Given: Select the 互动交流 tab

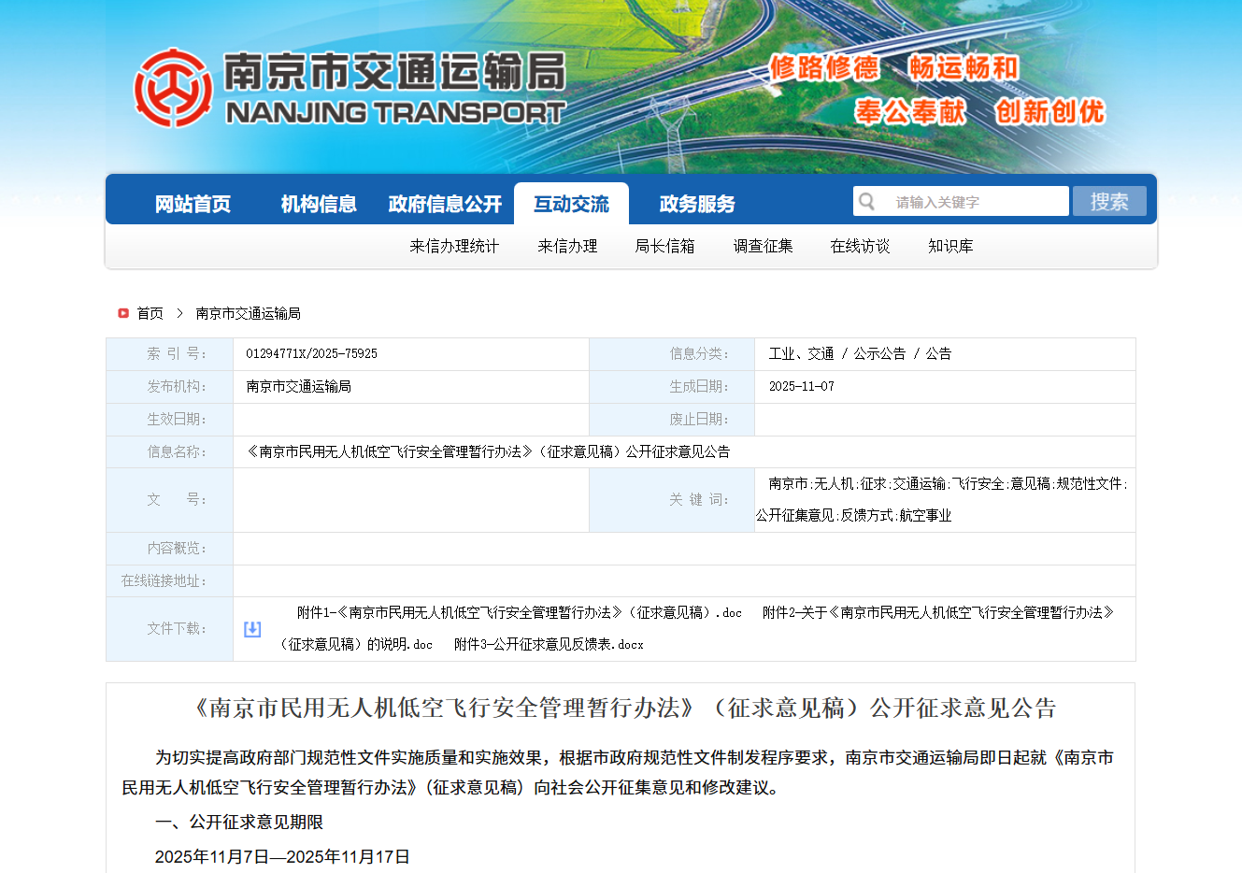Looking at the screenshot, I should [x=571, y=204].
